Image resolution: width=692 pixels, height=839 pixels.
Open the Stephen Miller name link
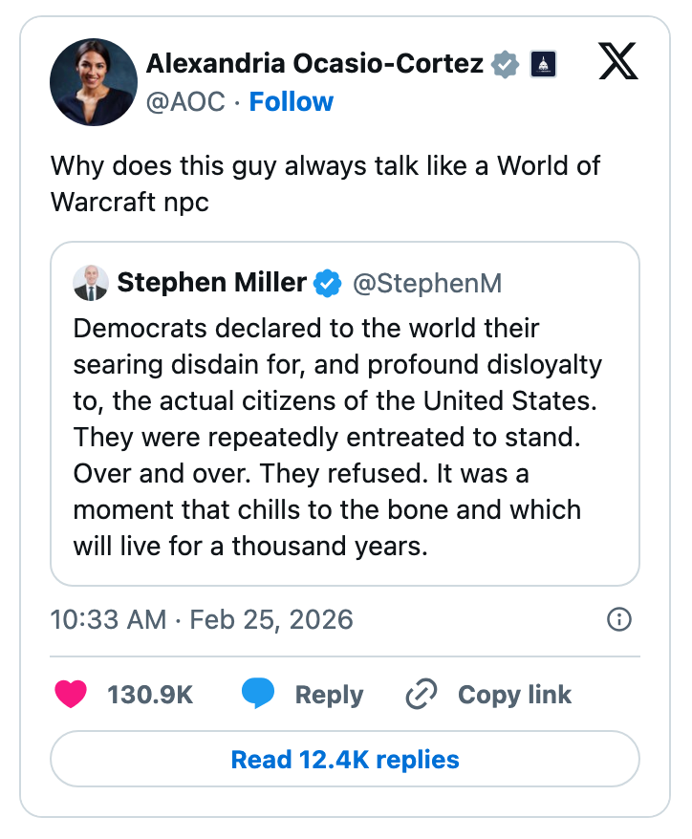211,283
